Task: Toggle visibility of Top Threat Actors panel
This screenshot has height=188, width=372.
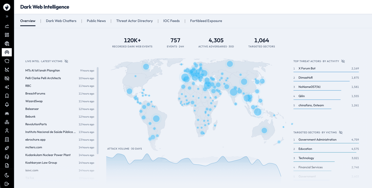Action: tap(343, 61)
